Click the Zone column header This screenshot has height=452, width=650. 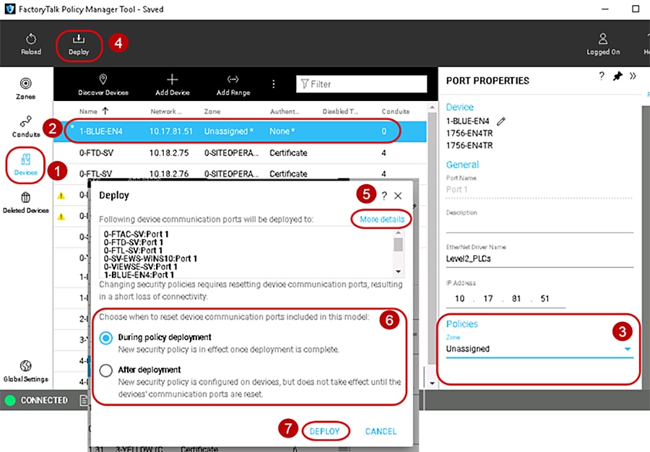click(212, 111)
